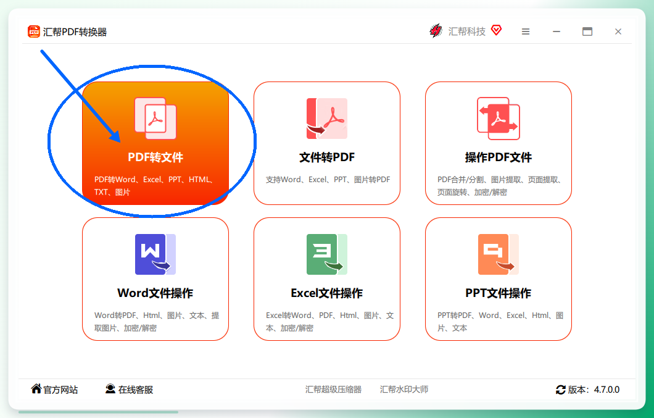Click the description PDF转Word、Excel、PPT、HTML、TXT、图片
This screenshot has width=654, height=418.
pos(154,186)
